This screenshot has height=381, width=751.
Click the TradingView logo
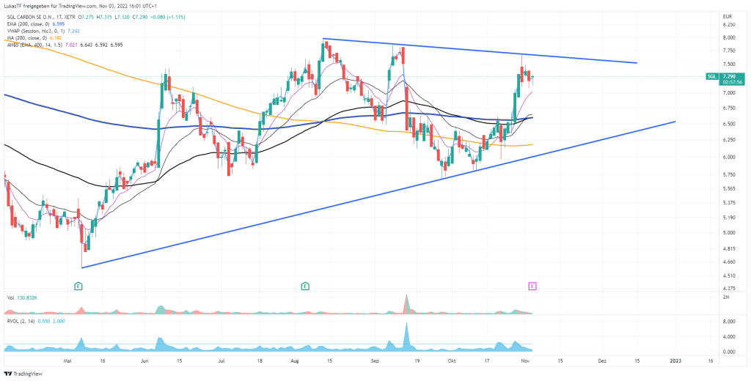23,374
